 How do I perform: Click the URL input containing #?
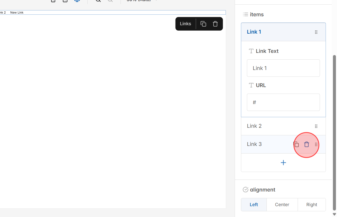click(x=283, y=102)
